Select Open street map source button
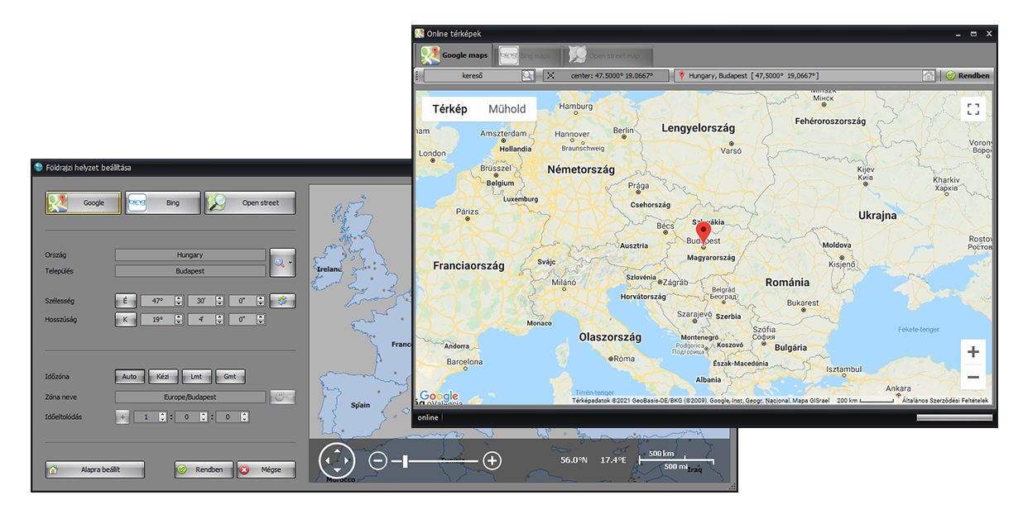This screenshot has height=519, width=1028. (x=250, y=202)
